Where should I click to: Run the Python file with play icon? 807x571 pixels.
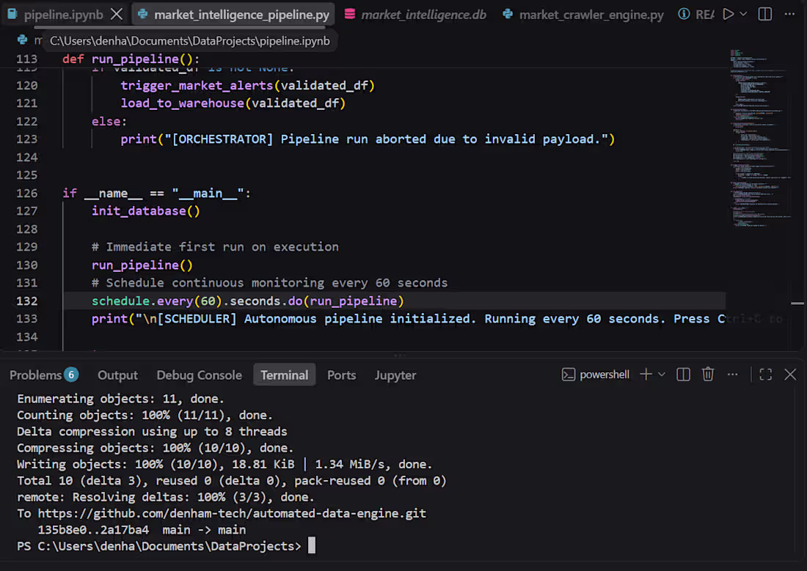coord(728,14)
